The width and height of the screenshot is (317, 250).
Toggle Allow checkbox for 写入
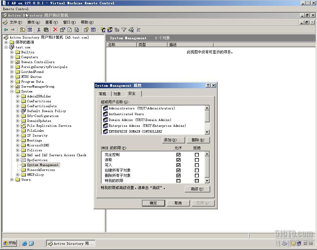coord(178,165)
